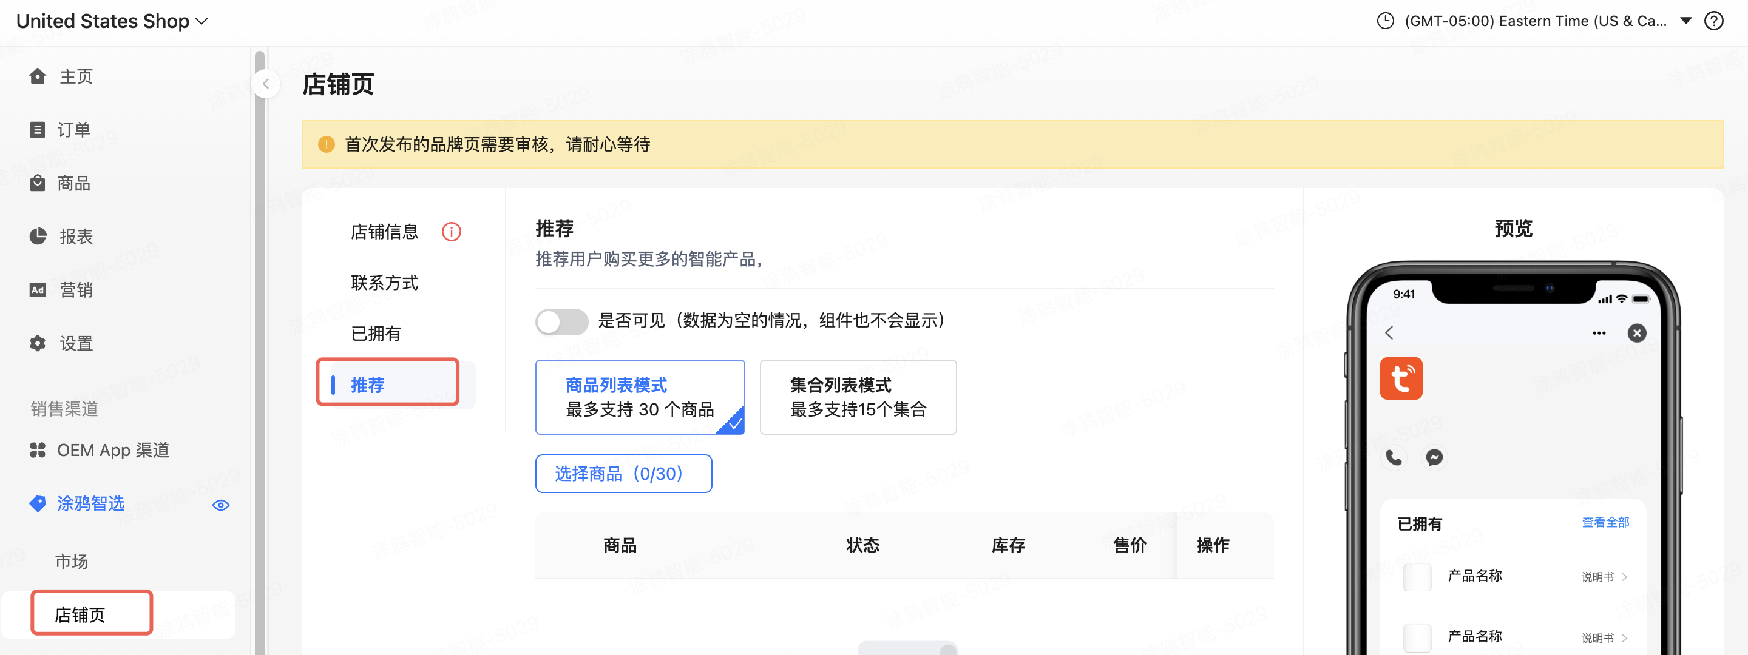Click the 商品 shopping bag icon

tap(38, 183)
